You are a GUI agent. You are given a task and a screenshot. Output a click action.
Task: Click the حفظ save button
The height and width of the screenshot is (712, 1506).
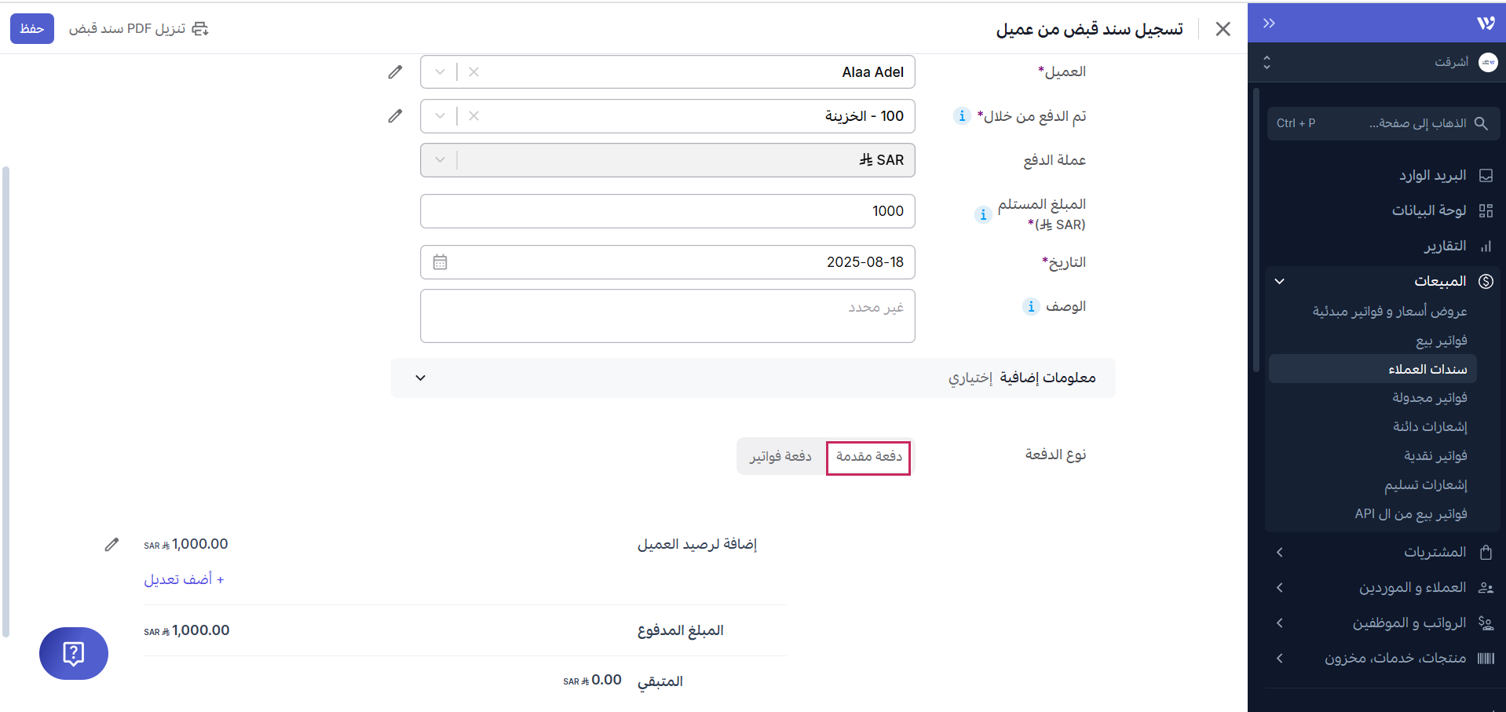click(x=32, y=28)
